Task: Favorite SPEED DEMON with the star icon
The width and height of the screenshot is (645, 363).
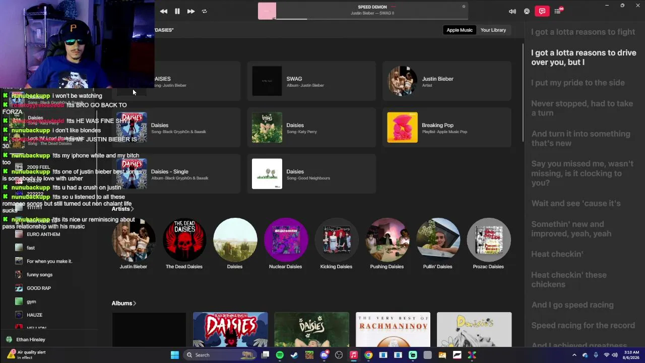Action: (x=464, y=7)
